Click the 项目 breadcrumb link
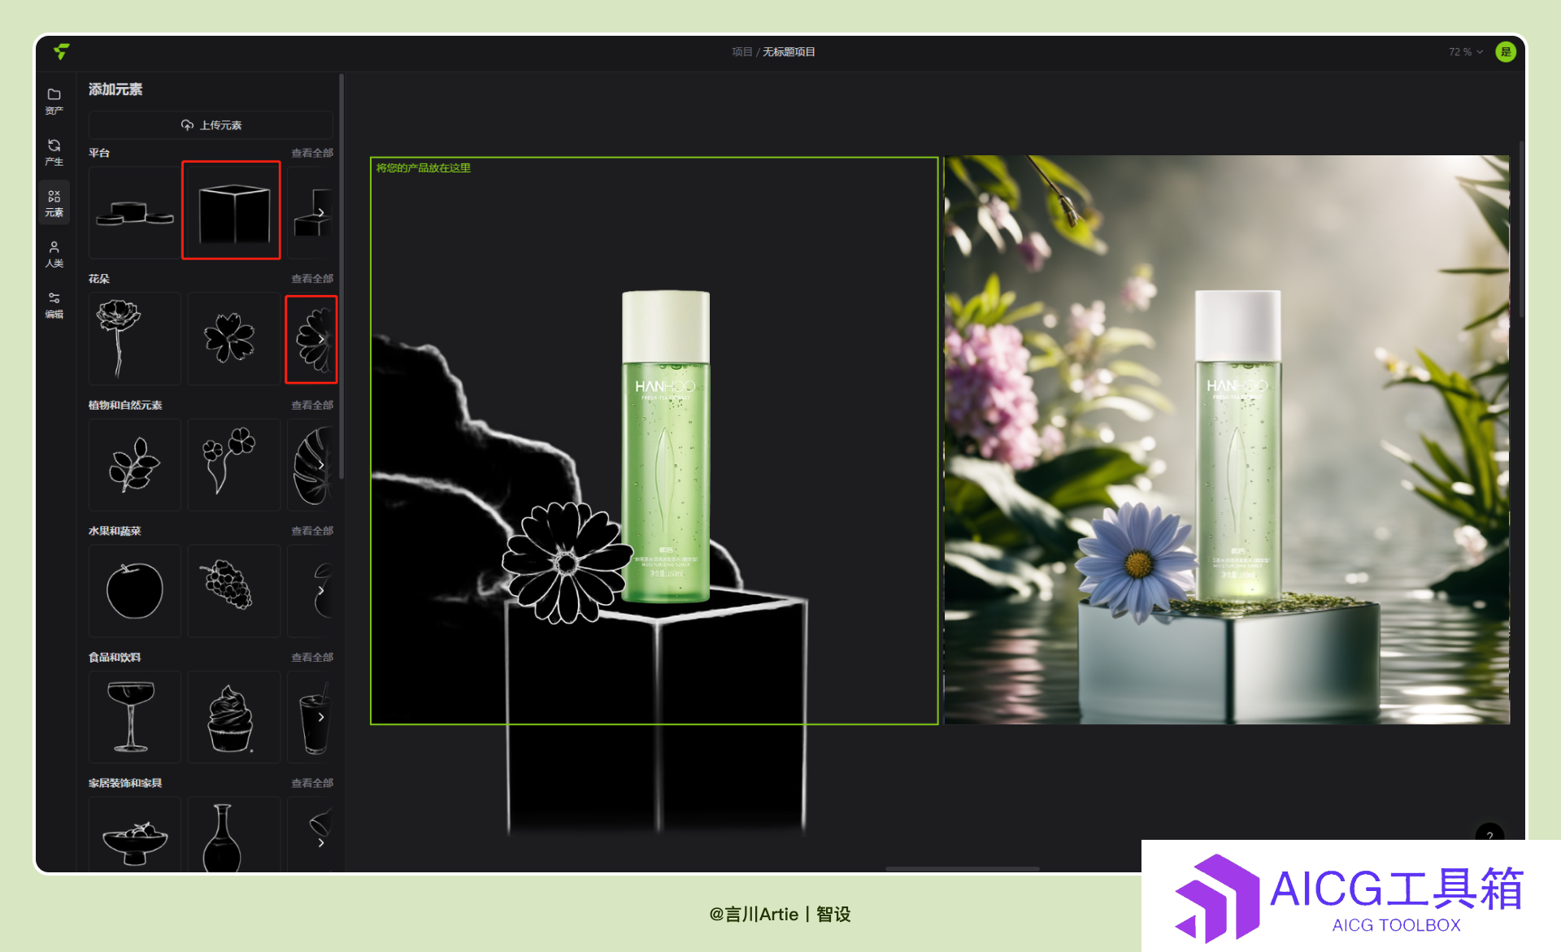This screenshot has width=1561, height=952. [x=741, y=52]
